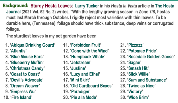Click the 'Sum and Substance' link
Viewport: 178px width, 103px height.
point(147,80)
